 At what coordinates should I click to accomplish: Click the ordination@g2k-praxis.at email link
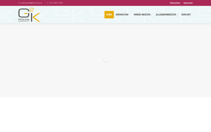click(x=31, y=3)
